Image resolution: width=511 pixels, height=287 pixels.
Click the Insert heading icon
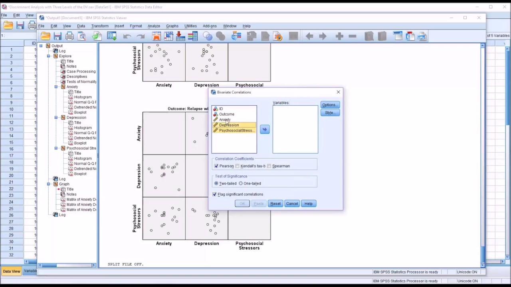tap(398, 36)
